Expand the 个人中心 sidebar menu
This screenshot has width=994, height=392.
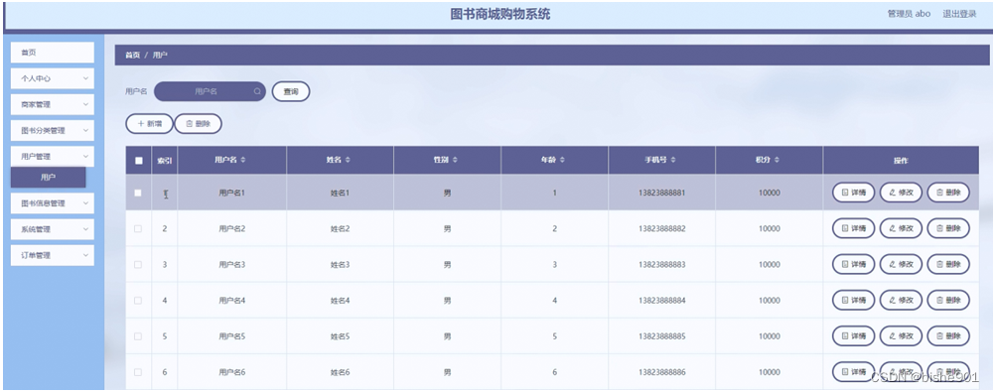53,78
